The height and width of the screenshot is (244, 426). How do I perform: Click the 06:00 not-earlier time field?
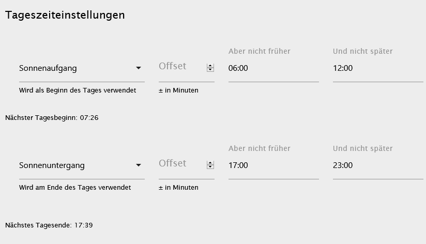pos(273,68)
